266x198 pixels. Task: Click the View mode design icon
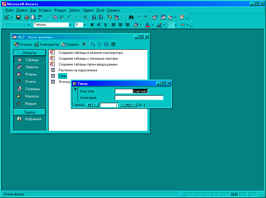pyautogui.click(x=7, y=17)
